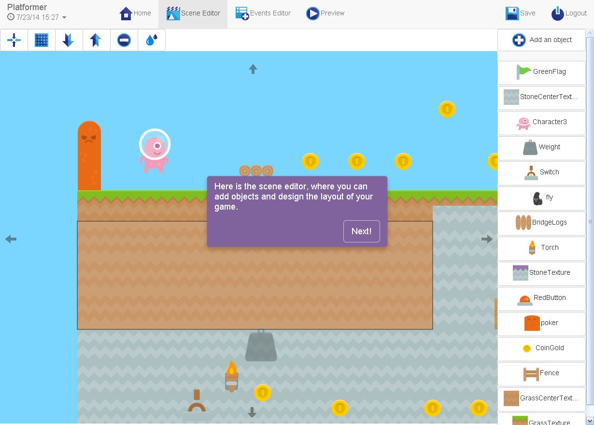Select the GreenFlag object in the list

(x=542, y=72)
